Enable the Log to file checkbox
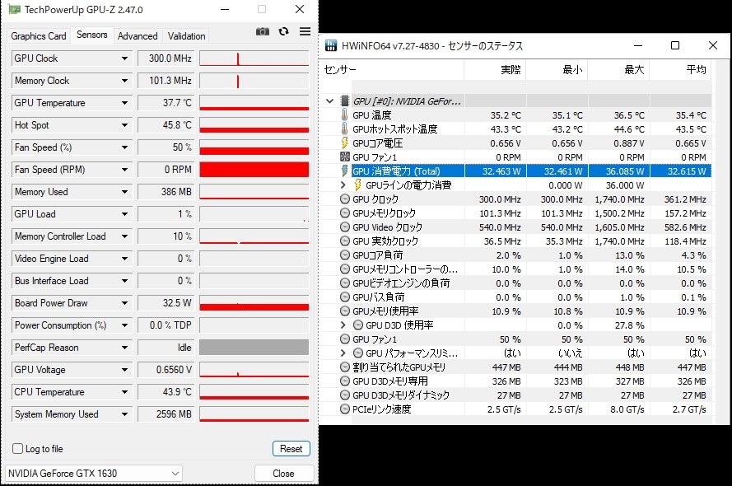The image size is (732, 486). (x=18, y=449)
